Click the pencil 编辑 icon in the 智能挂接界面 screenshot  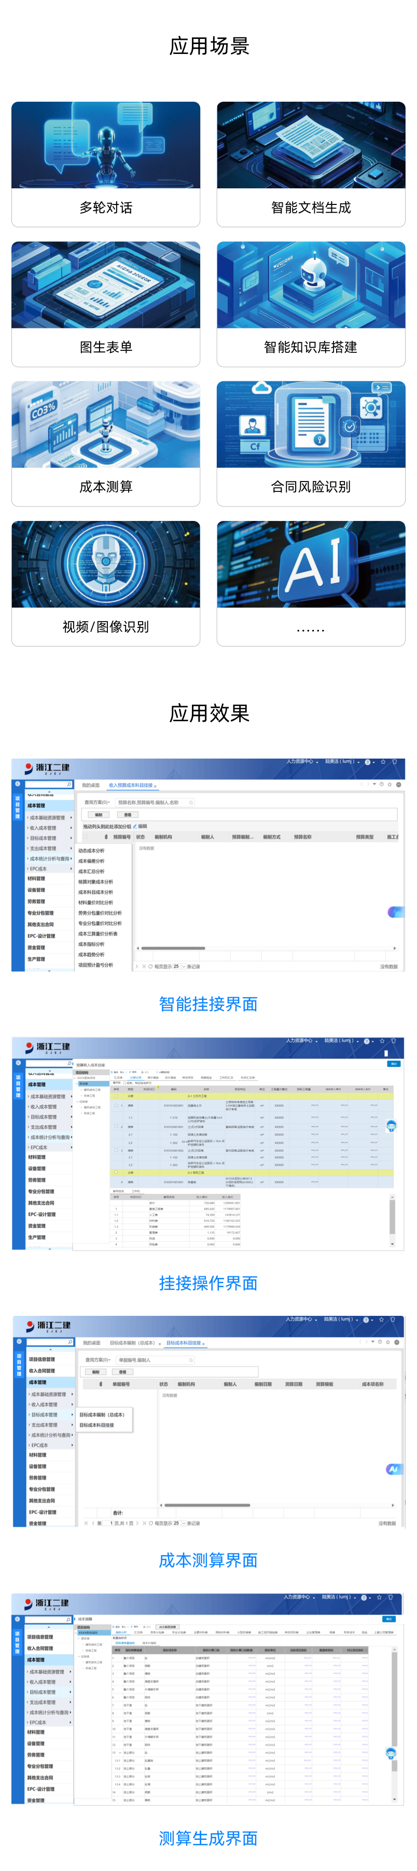point(135,826)
